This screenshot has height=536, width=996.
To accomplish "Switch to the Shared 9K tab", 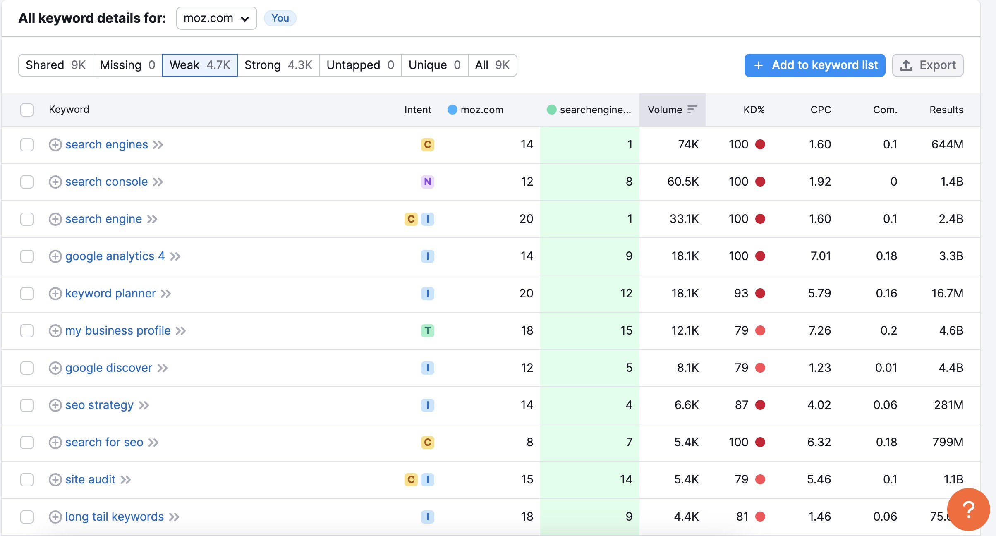I will pos(55,65).
